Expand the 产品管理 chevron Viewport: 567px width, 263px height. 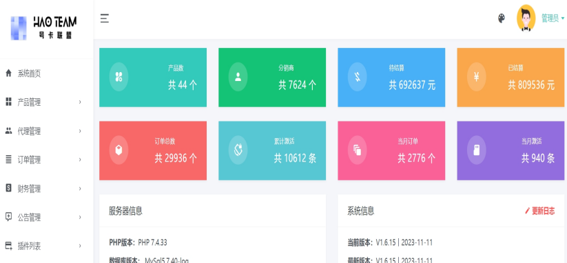80,102
